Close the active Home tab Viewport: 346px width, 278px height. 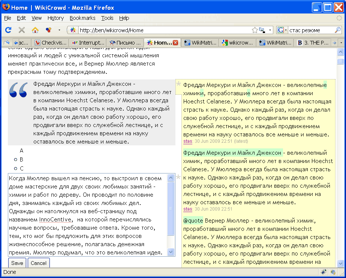(x=175, y=43)
